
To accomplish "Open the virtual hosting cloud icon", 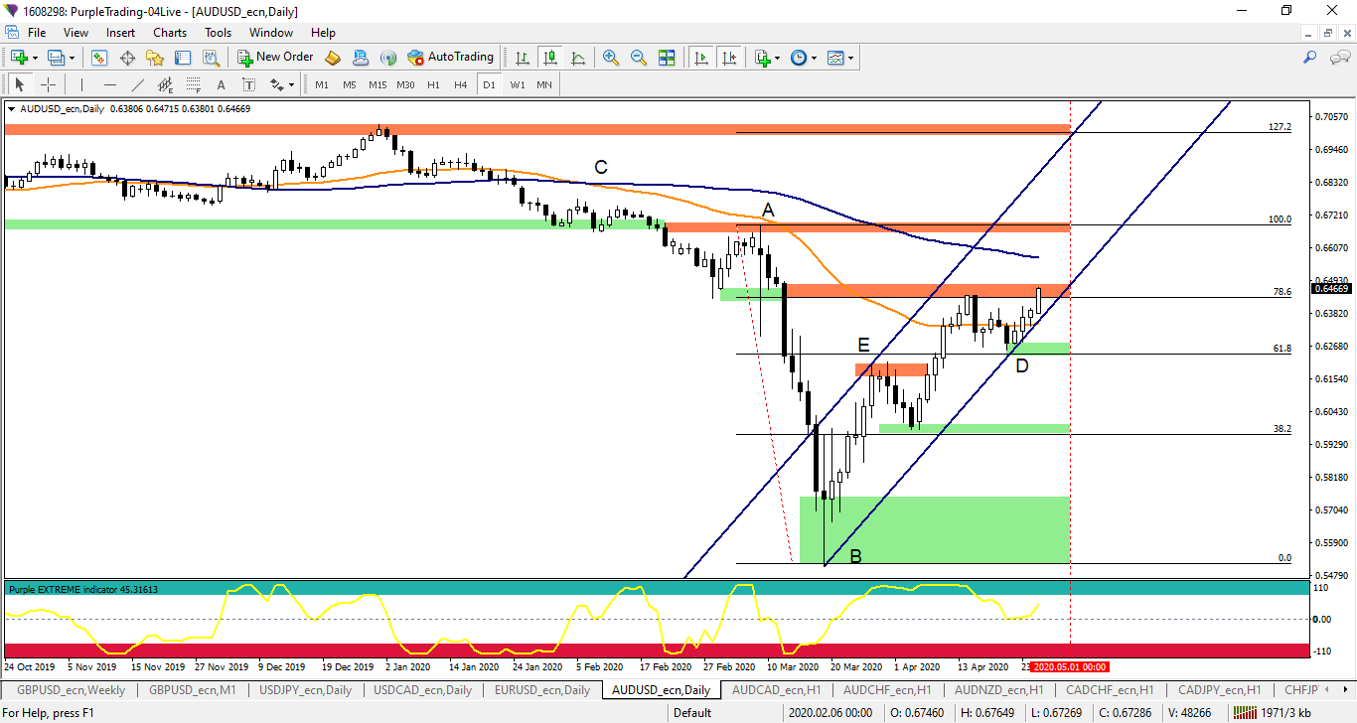I will [x=361, y=58].
